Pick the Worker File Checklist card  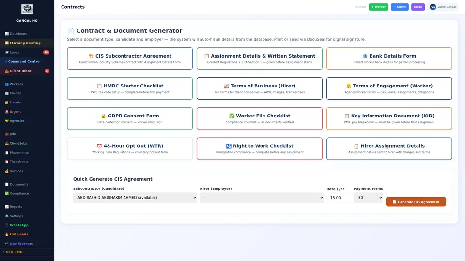tap(260, 118)
